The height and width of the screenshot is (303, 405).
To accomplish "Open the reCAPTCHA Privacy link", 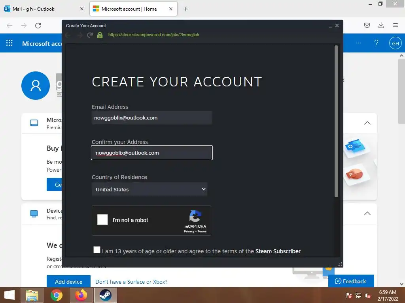I will click(x=189, y=231).
